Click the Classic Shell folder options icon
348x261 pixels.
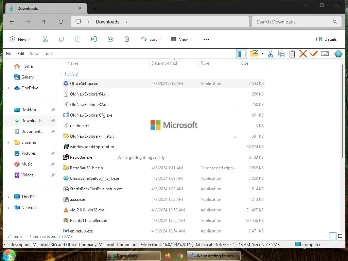point(254,53)
